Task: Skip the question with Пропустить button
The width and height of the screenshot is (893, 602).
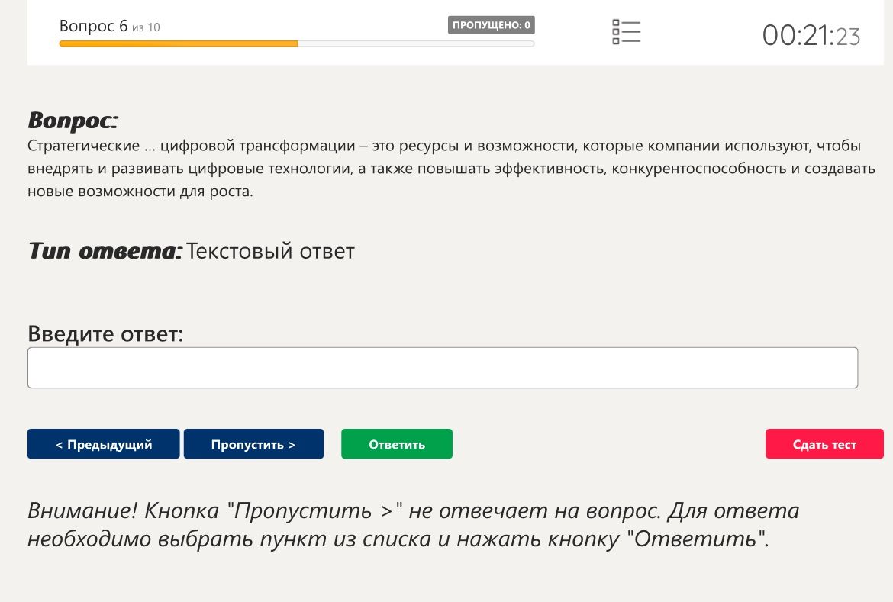Action: click(x=253, y=444)
